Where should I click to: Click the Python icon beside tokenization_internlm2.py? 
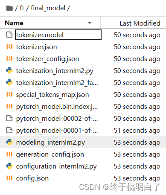pos(9,70)
